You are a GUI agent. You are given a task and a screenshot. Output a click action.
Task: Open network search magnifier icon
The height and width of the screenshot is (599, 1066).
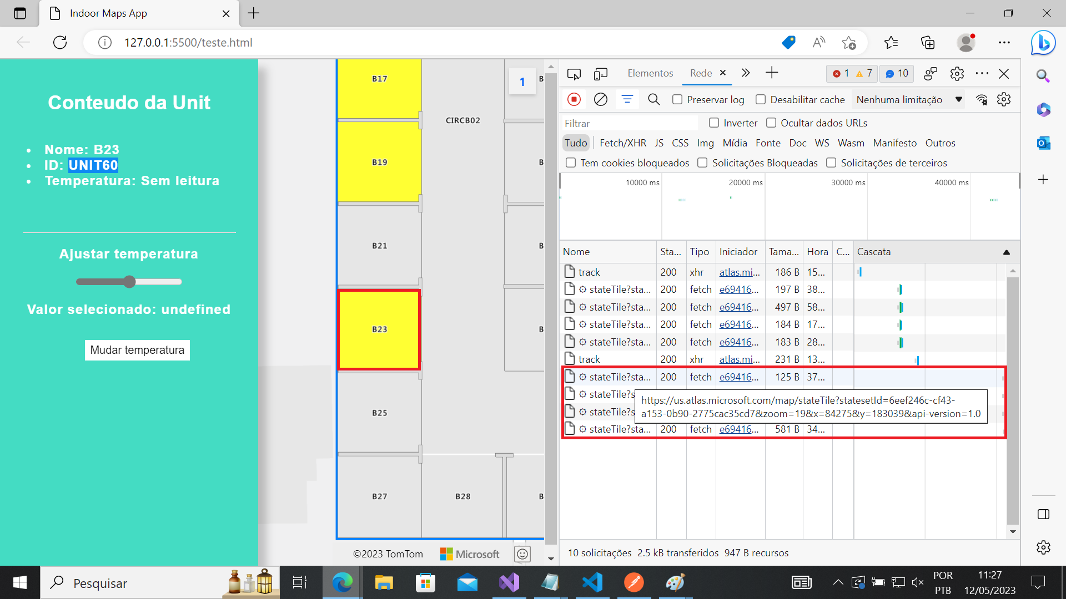[653, 99]
